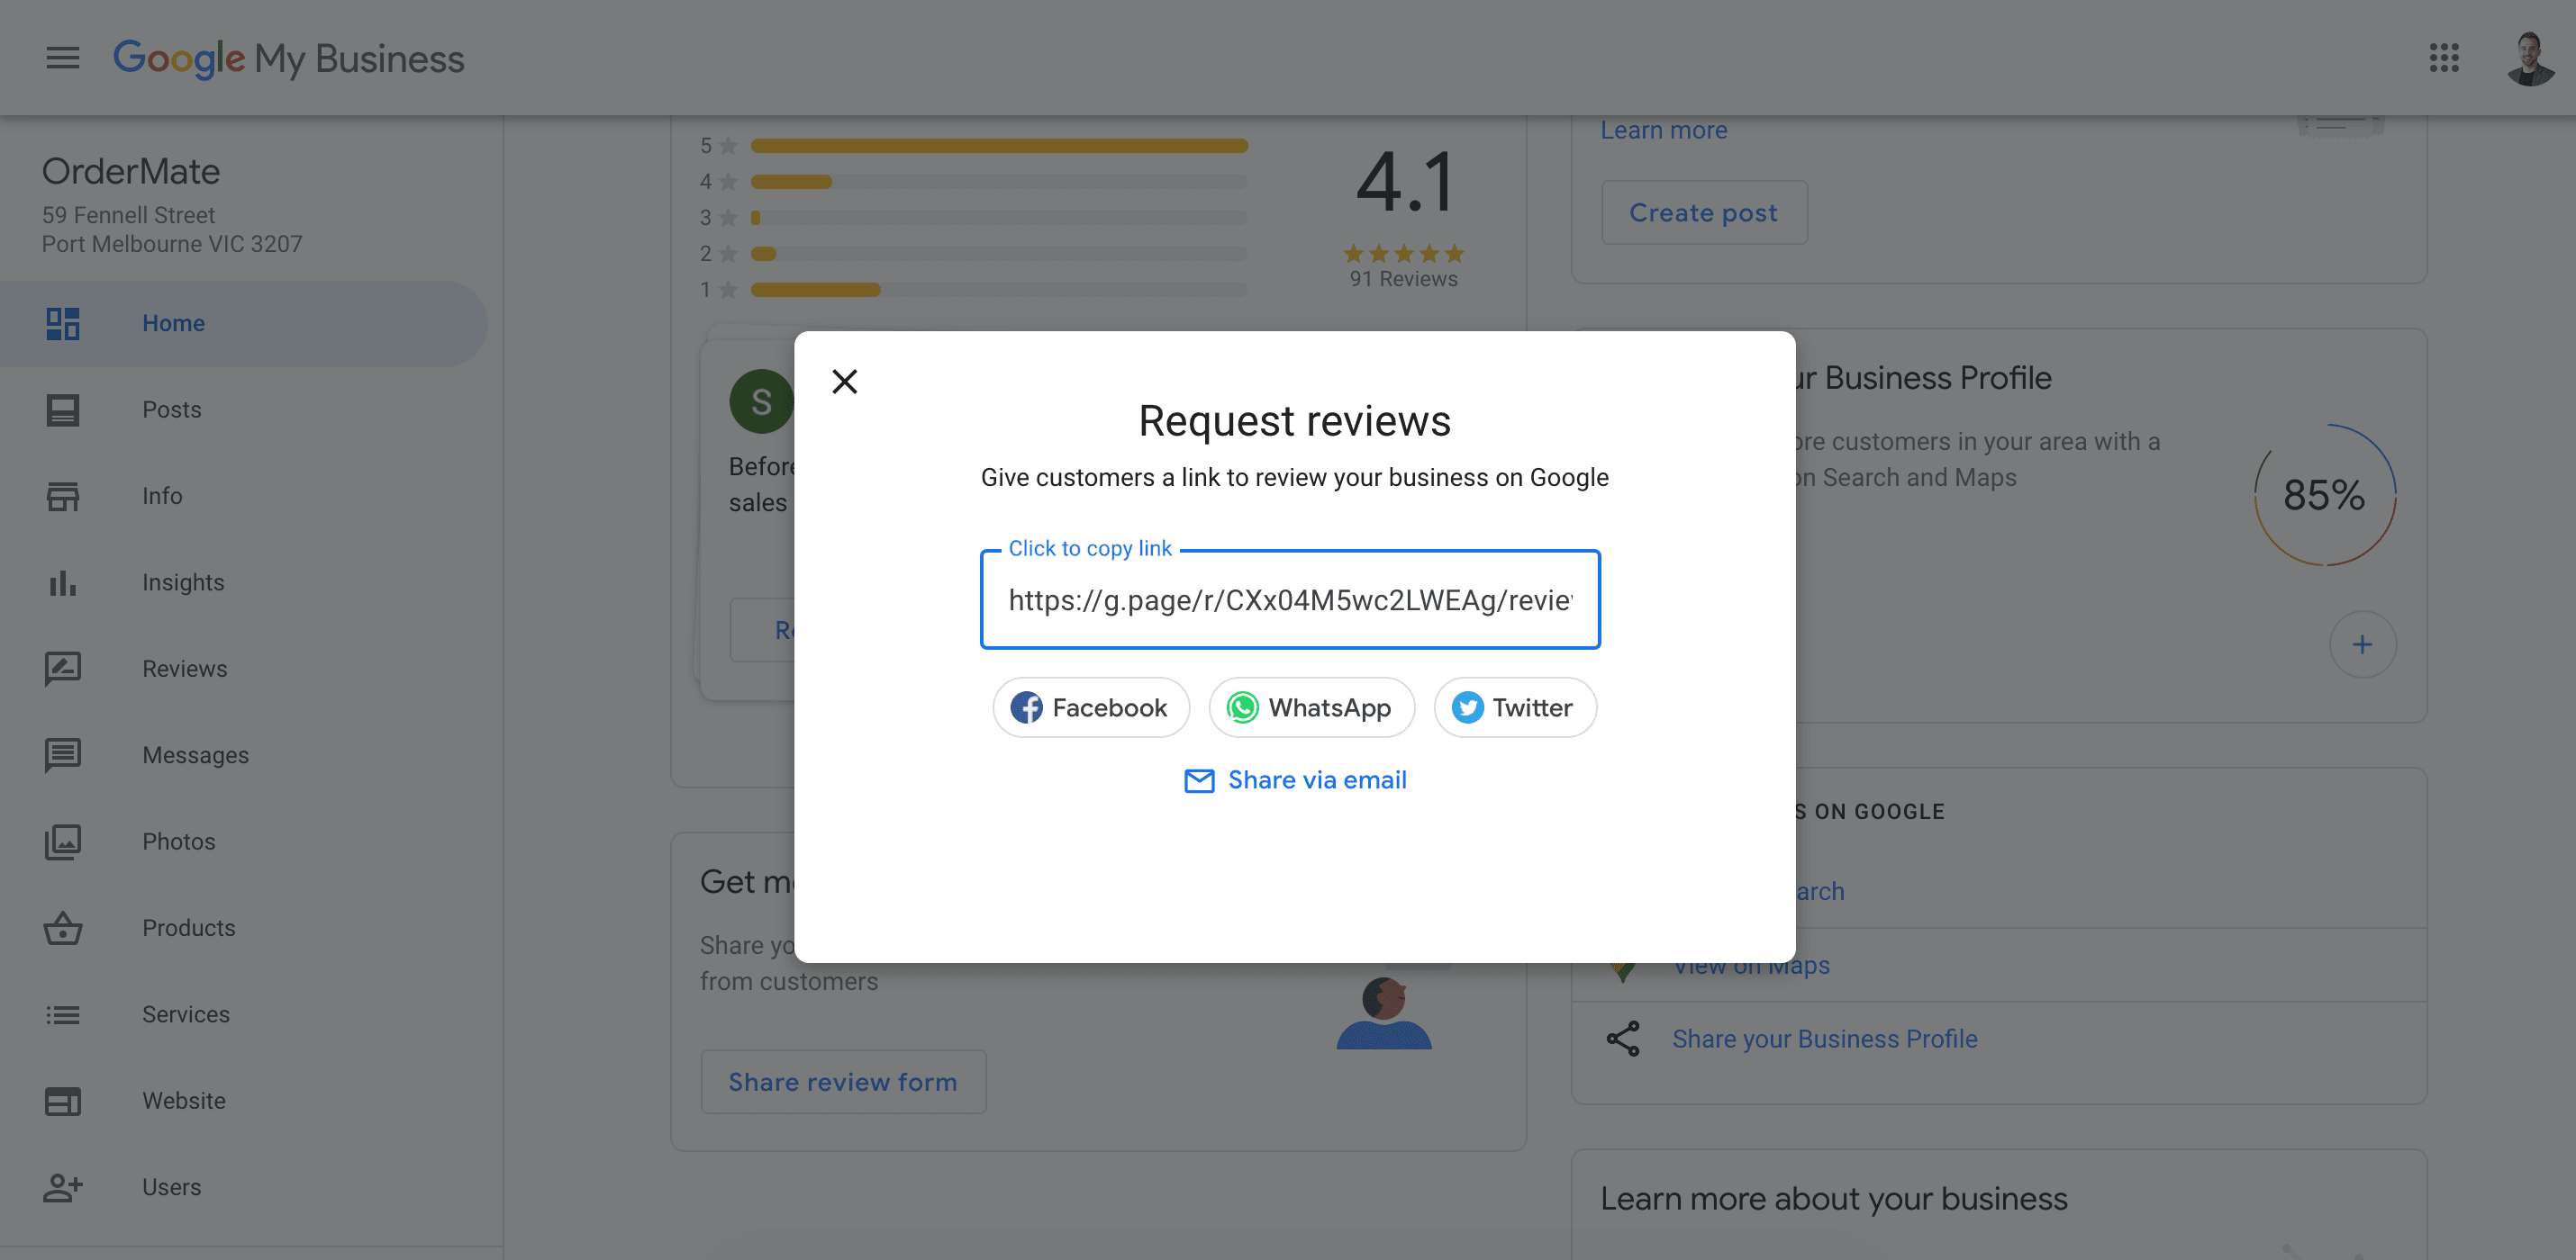Image resolution: width=2576 pixels, height=1260 pixels.
Task: Click the 5-star rating bar
Action: [x=999, y=146]
